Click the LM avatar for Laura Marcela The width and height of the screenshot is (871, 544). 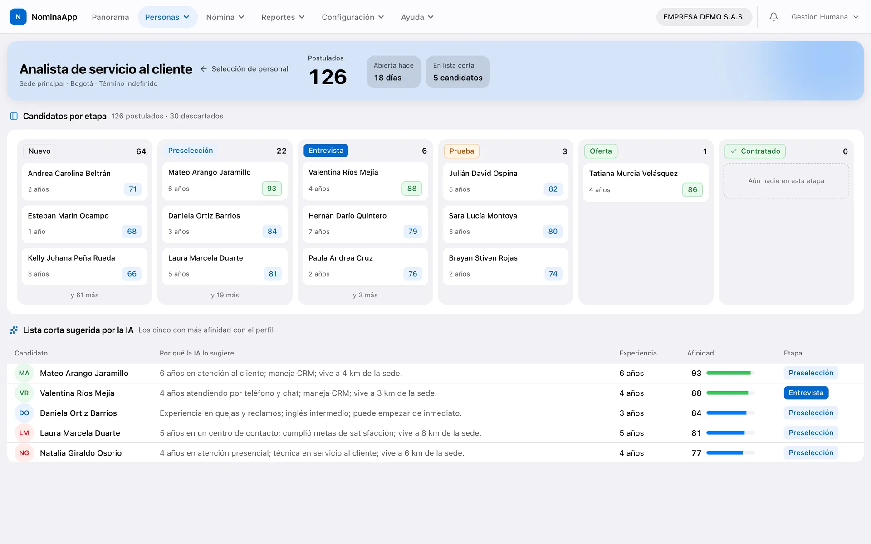tap(24, 433)
